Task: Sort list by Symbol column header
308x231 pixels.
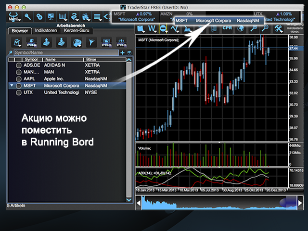Action: (32, 59)
